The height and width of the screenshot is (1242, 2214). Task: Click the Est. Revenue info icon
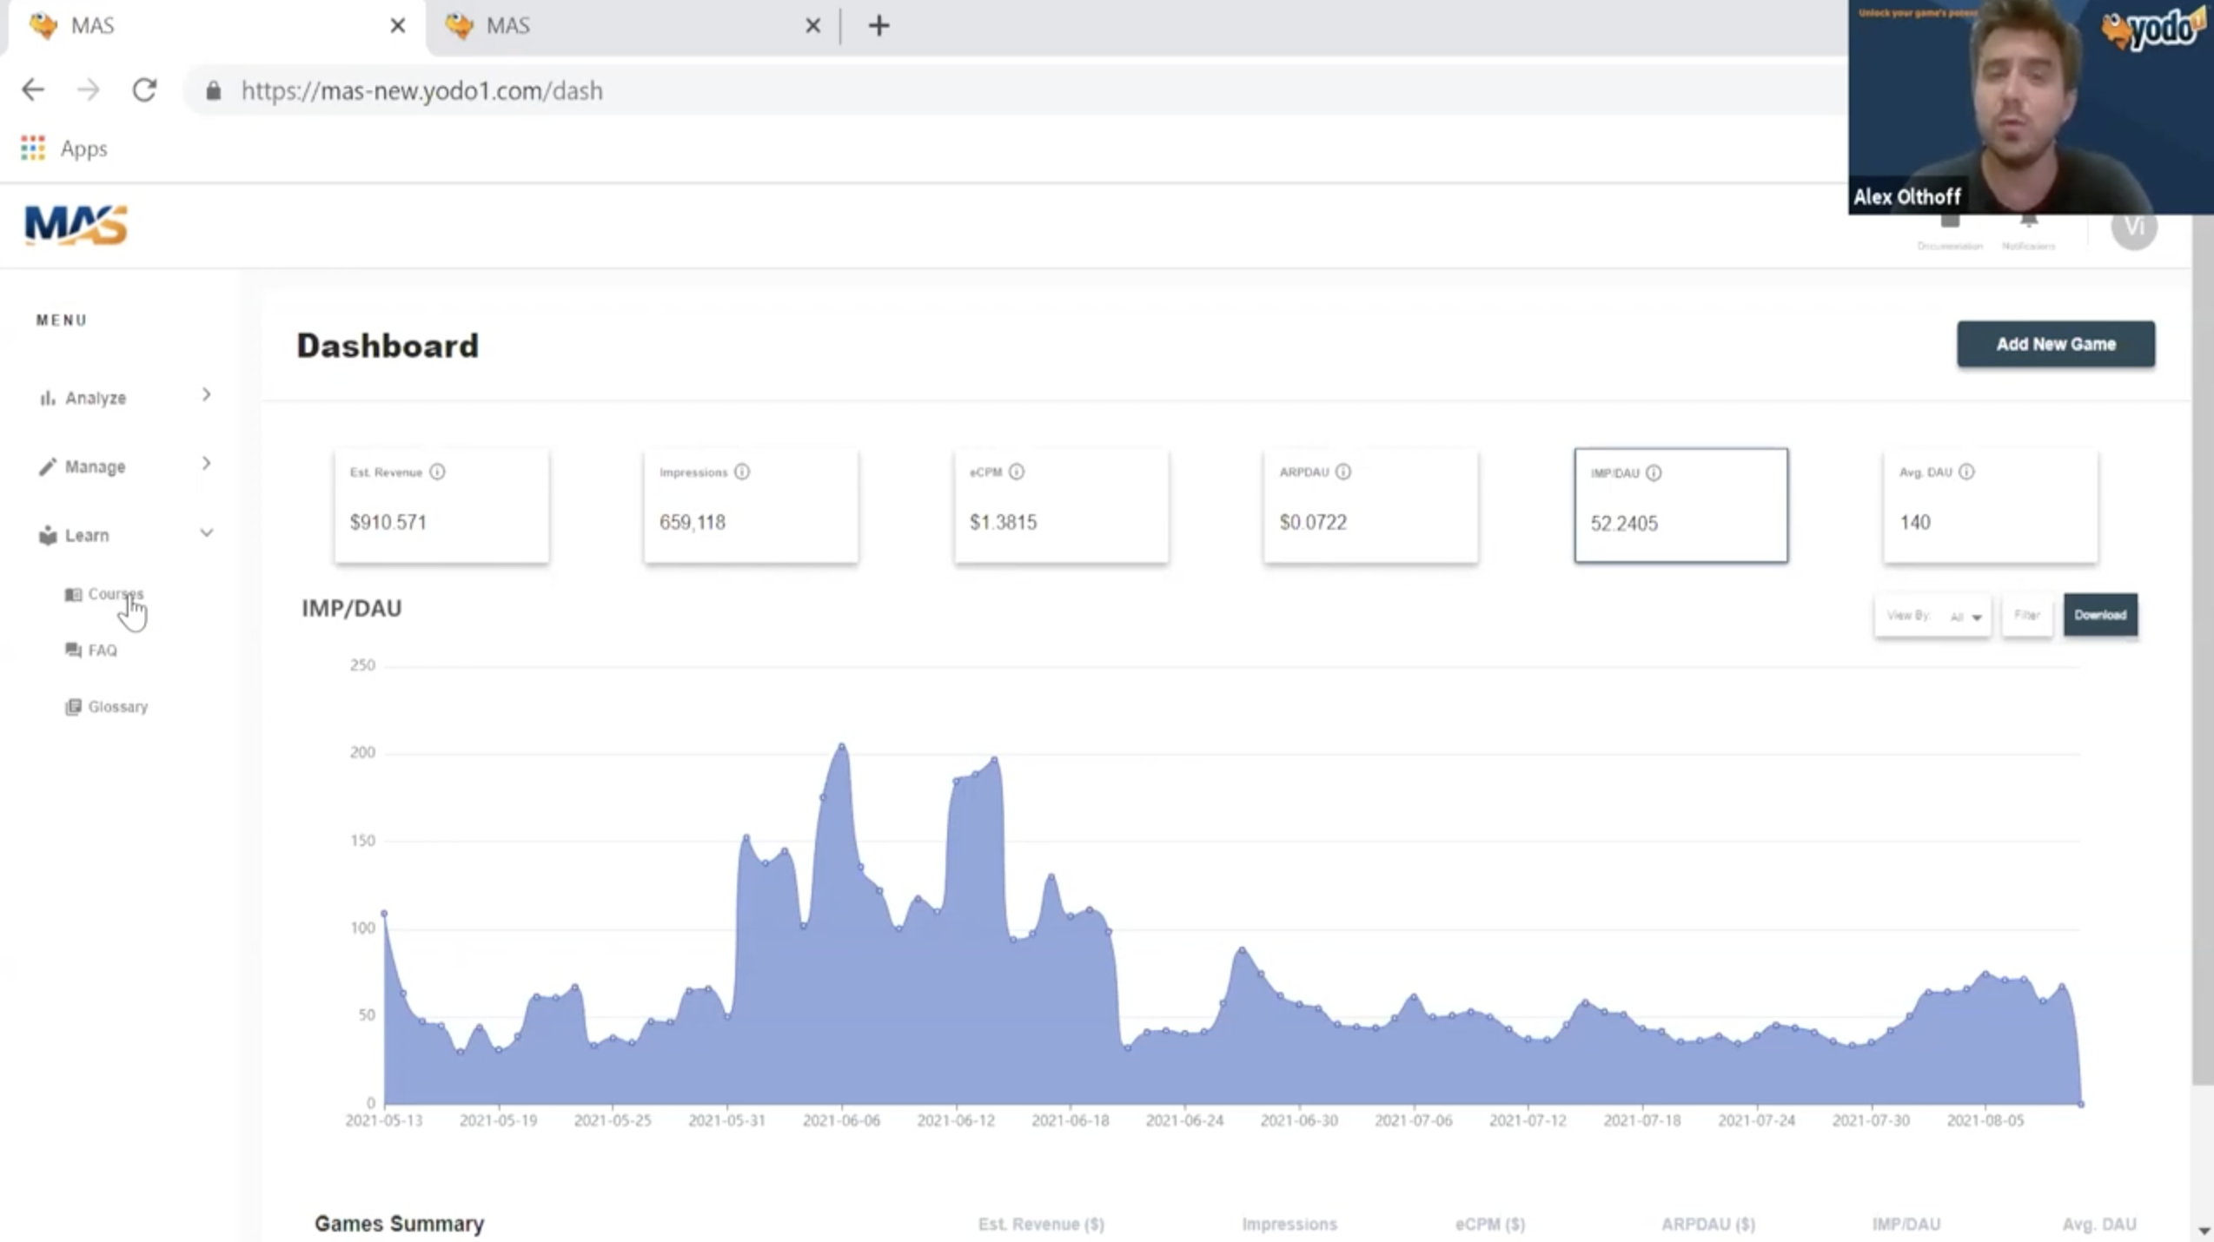[437, 472]
